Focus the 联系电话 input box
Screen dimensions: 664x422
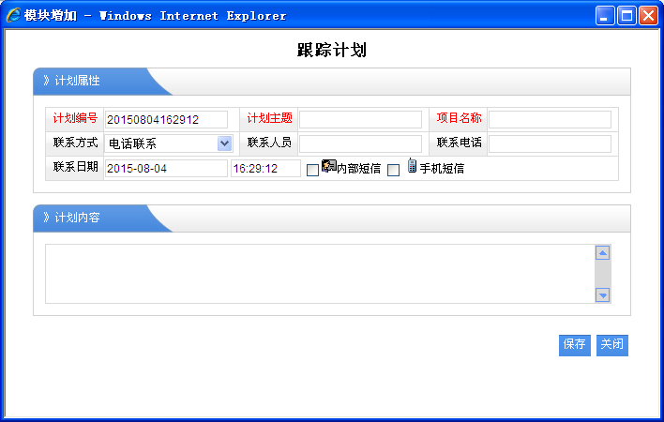pos(550,143)
